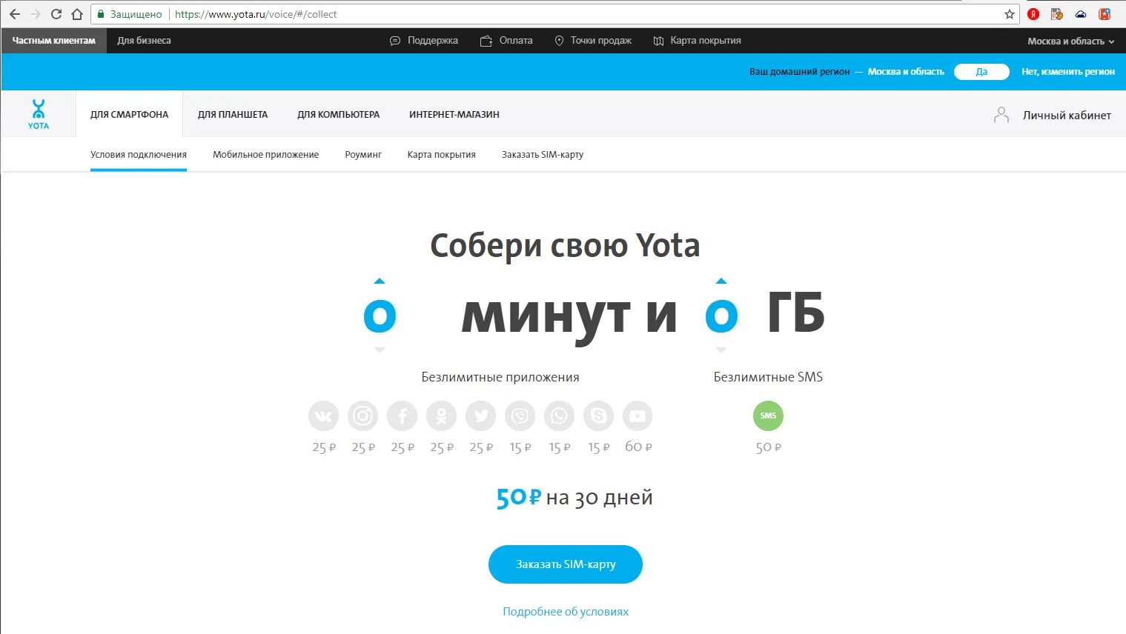Screen dimensions: 1126x634
Task: Open the Личный кабинет link
Action: click(x=1067, y=115)
